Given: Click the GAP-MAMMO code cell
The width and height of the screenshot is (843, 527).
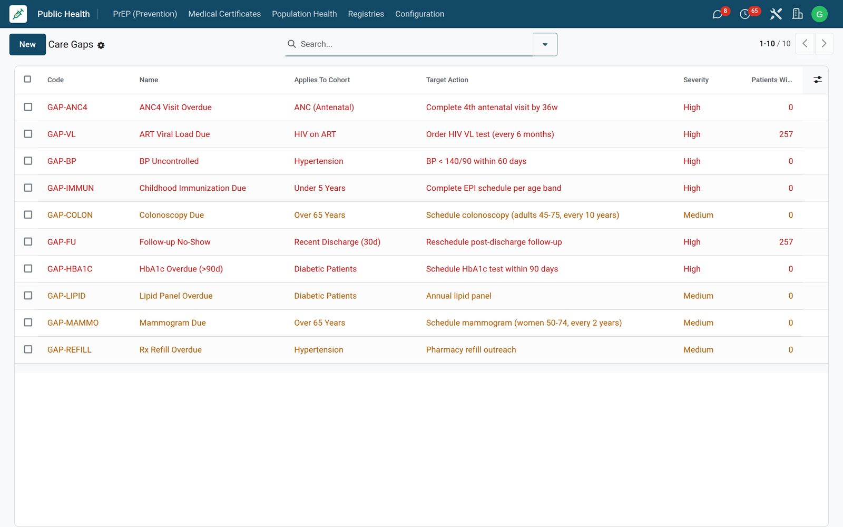Looking at the screenshot, I should point(73,323).
